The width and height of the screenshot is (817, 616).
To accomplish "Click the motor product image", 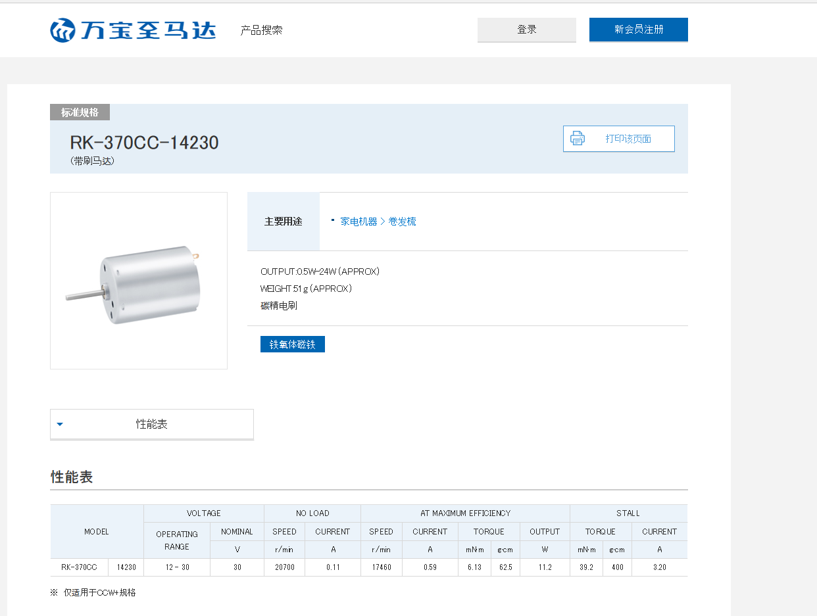I will (x=139, y=281).
